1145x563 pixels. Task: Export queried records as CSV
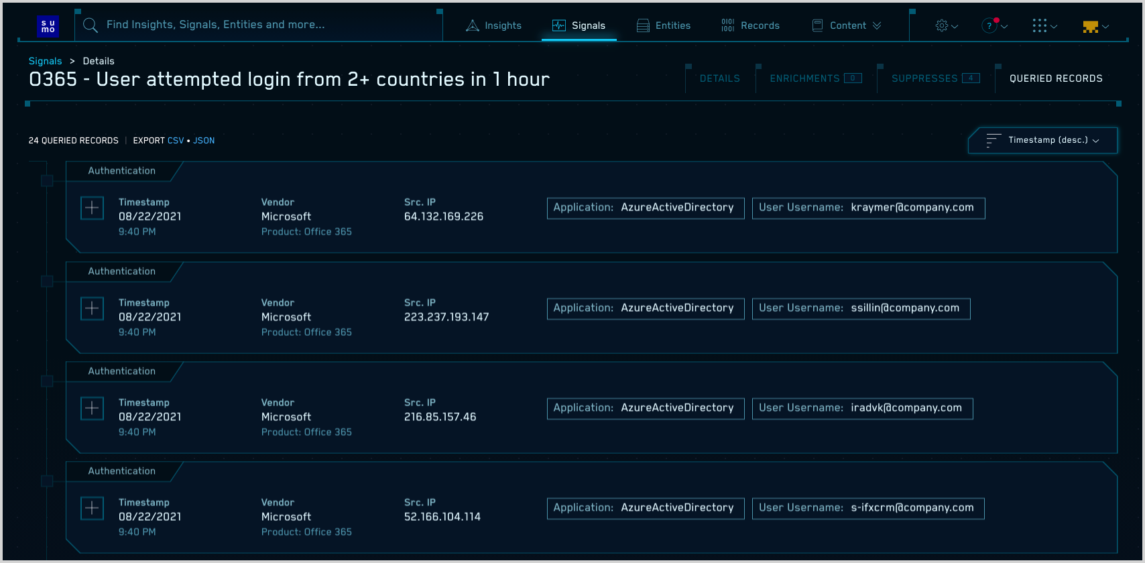[176, 141]
